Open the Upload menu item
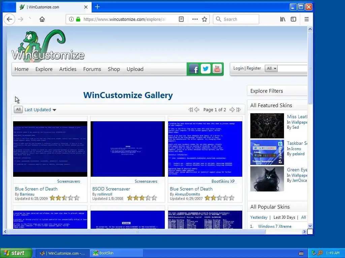 (x=135, y=69)
